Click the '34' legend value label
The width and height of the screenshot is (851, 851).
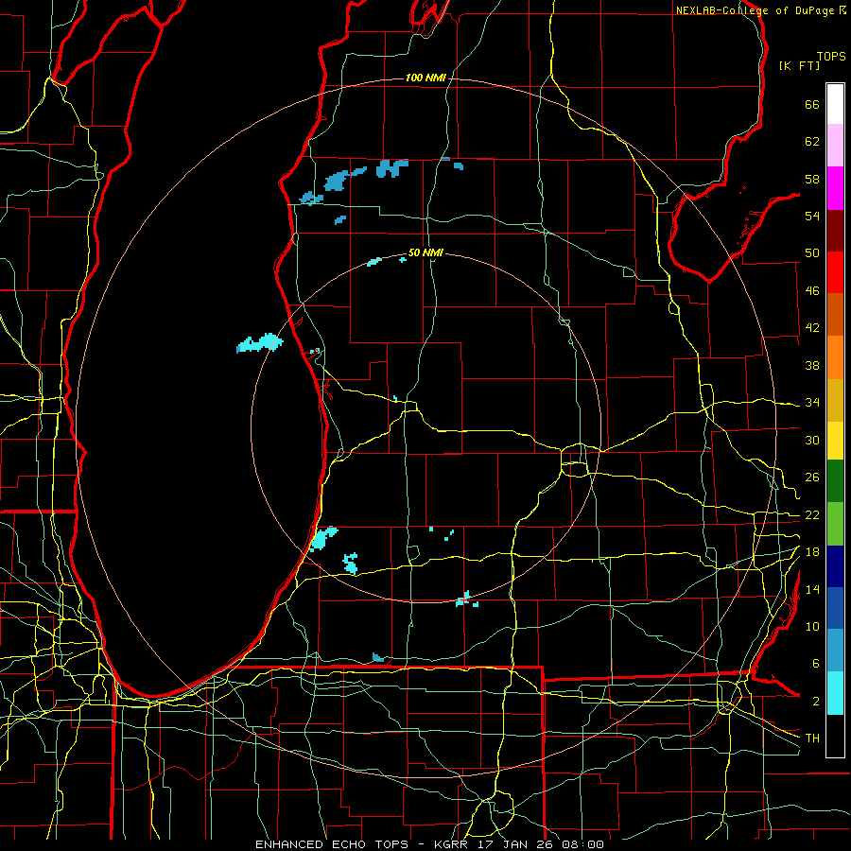click(x=812, y=403)
